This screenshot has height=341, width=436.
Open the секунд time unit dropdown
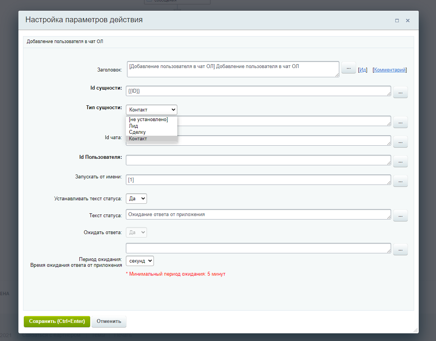pos(140,261)
